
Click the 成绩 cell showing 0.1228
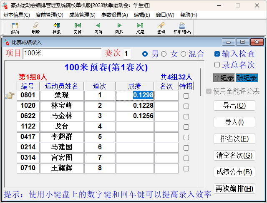[x=135, y=106]
